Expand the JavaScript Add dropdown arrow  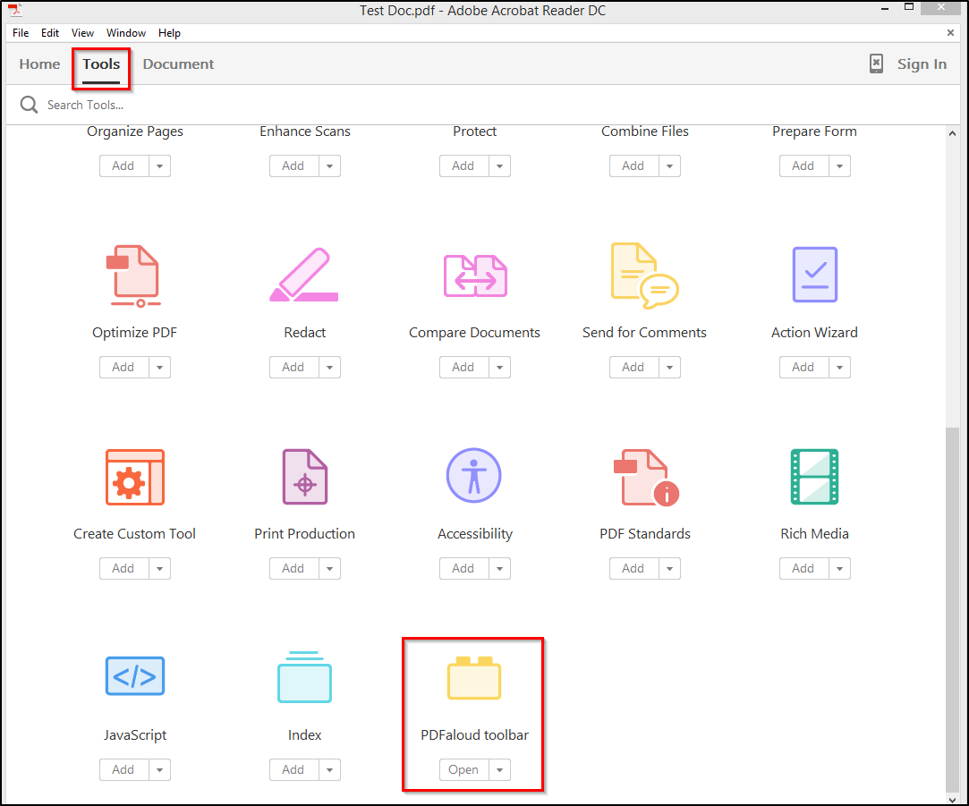[159, 770]
